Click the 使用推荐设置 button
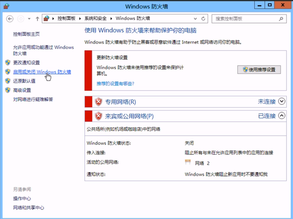This screenshot has width=293, height=219. click(x=259, y=70)
